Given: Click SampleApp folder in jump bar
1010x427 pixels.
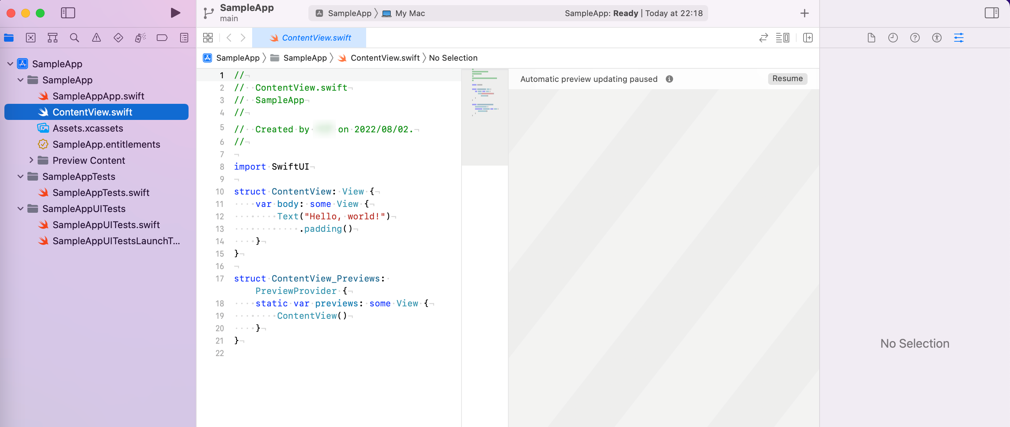Looking at the screenshot, I should pyautogui.click(x=299, y=58).
